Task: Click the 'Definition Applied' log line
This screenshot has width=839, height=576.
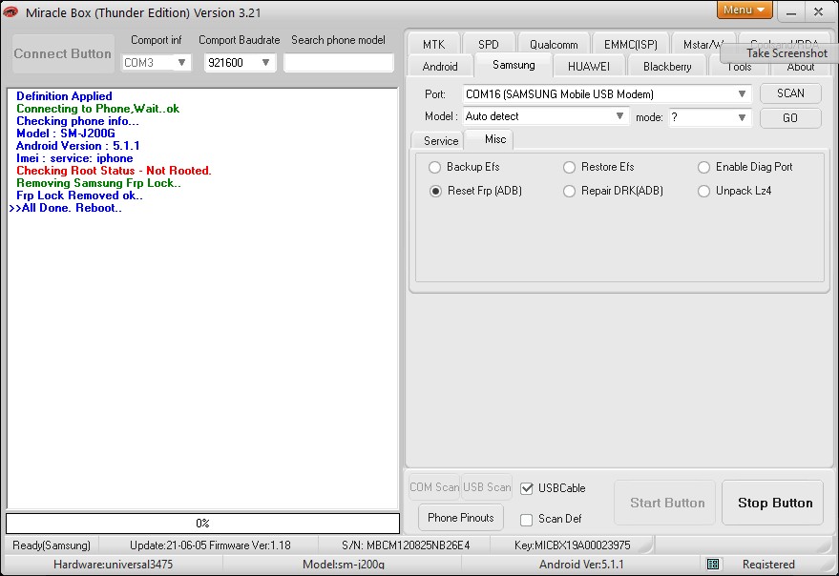Action: point(64,96)
